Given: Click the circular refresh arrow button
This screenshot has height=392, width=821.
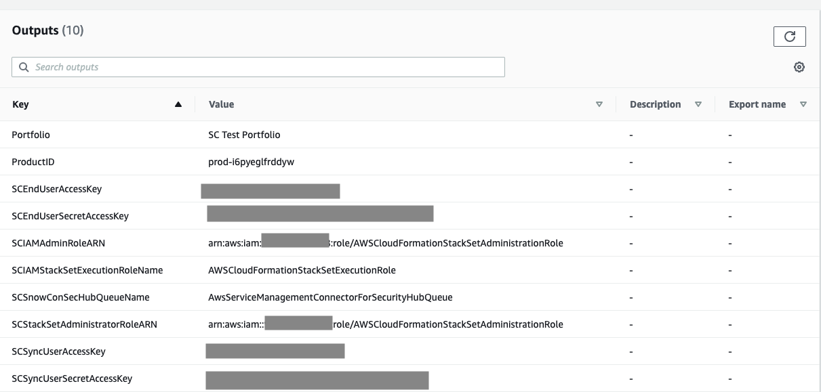Looking at the screenshot, I should (791, 36).
